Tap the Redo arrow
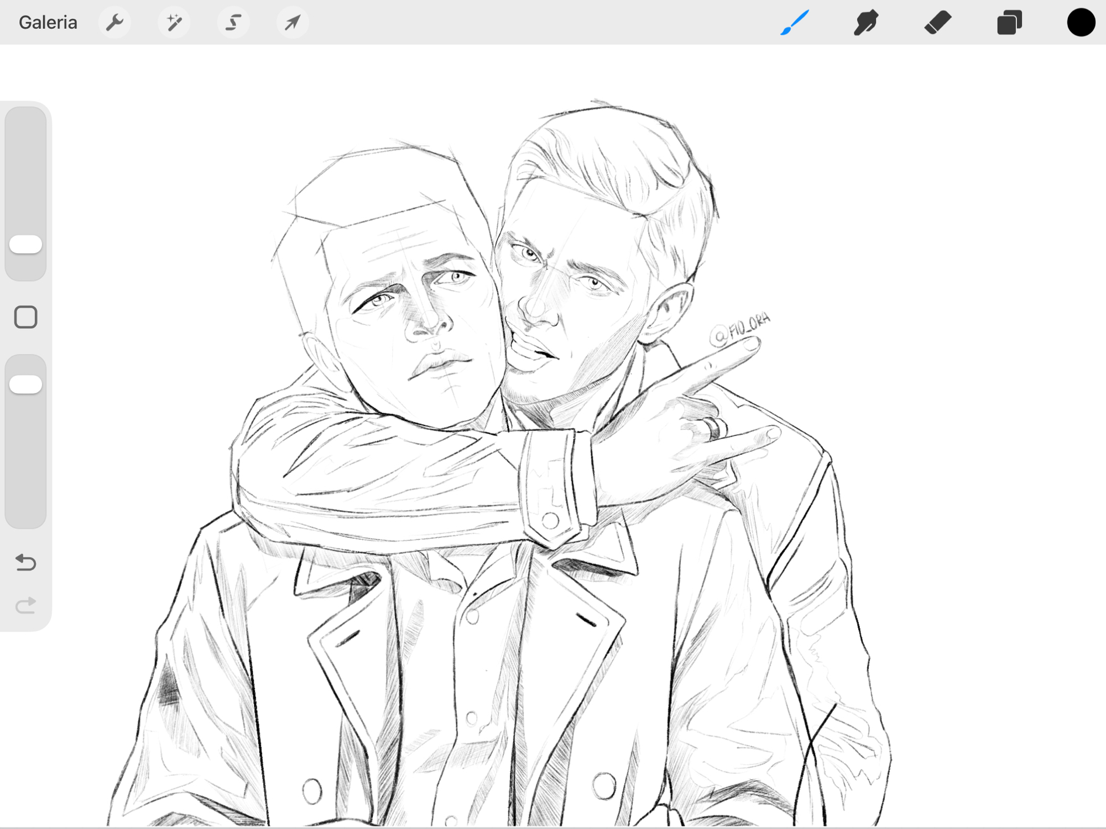Viewport: 1106px width, 829px height. tap(25, 606)
